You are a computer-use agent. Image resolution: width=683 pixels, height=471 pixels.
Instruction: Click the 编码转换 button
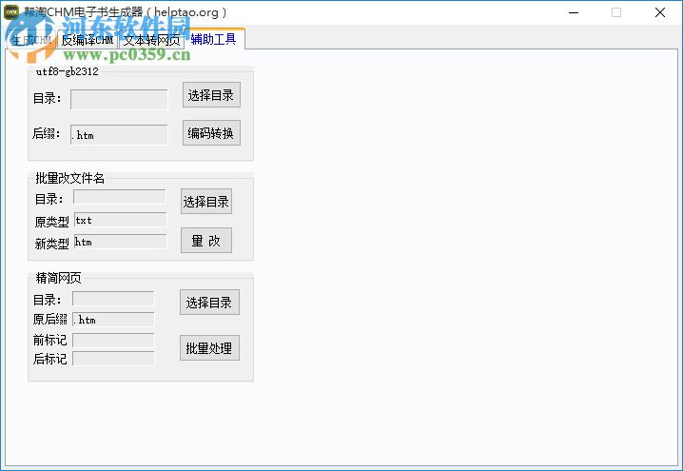click(x=211, y=133)
